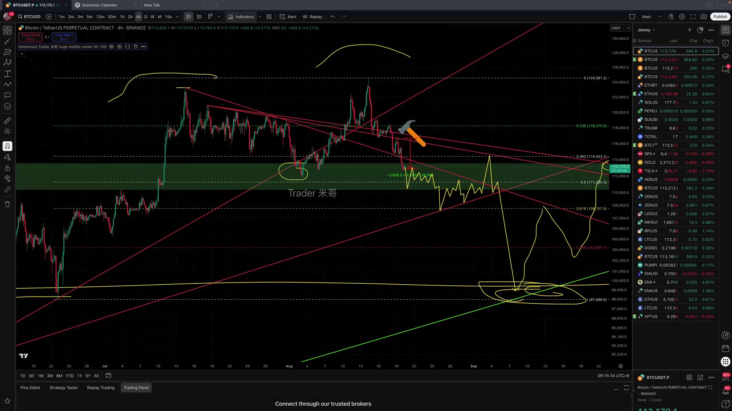Select ETHUS 4,100.88 watchlist row
The height and width of the screenshot is (411, 732).
coord(676,94)
